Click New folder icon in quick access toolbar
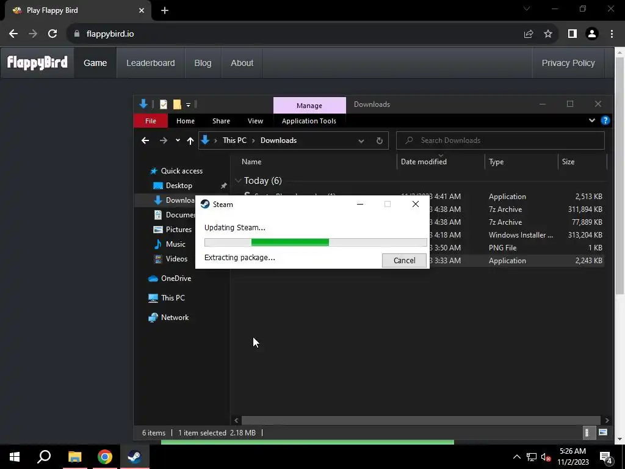The width and height of the screenshot is (625, 469). pos(177,104)
